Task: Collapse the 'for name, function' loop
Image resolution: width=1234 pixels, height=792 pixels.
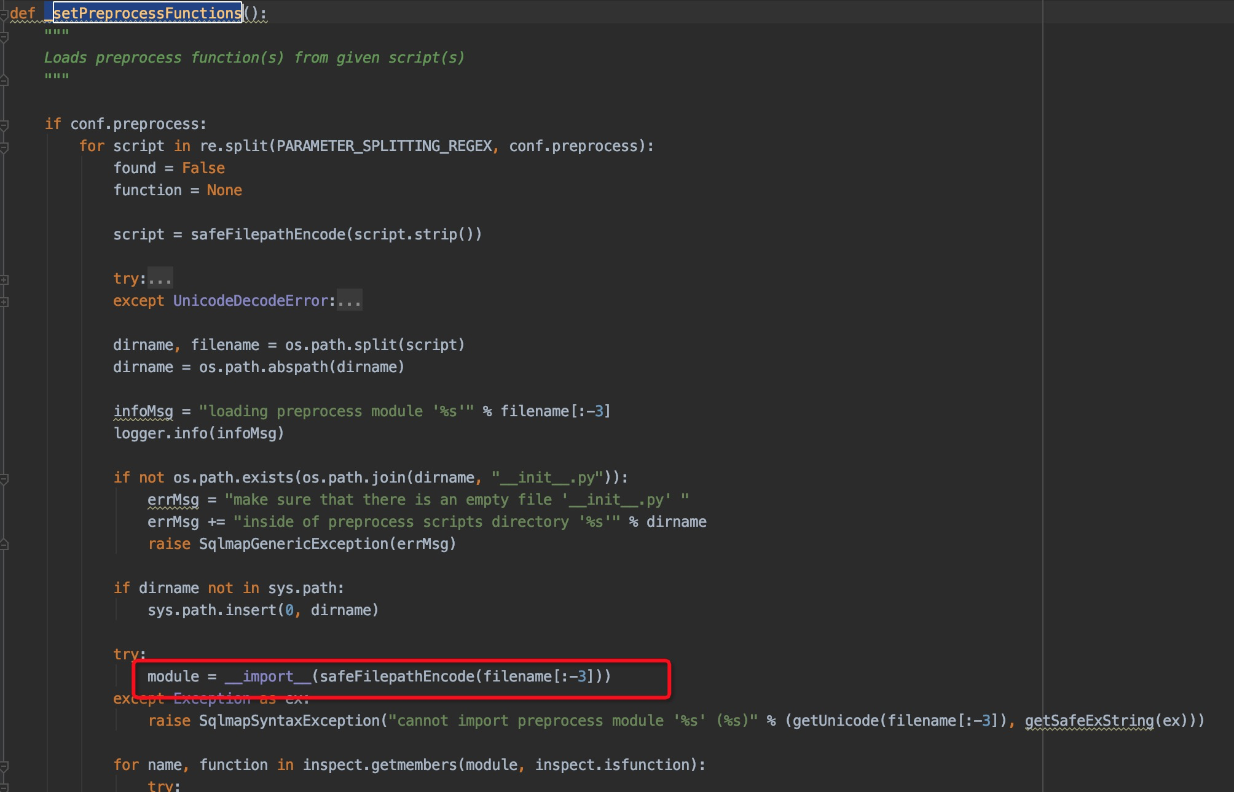Action: 4,766
